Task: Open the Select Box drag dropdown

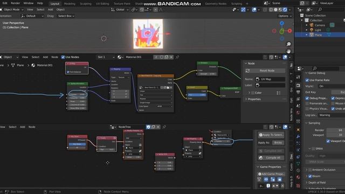Action: 66,16
